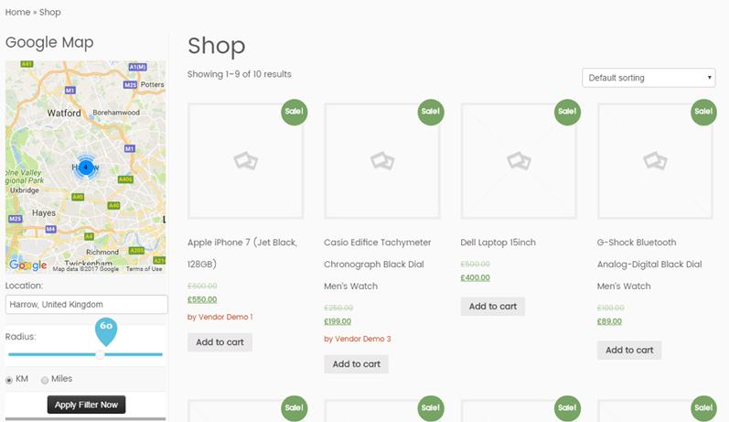Click the radius value 60 pin bubble
The image size is (729, 422).
[106, 331]
